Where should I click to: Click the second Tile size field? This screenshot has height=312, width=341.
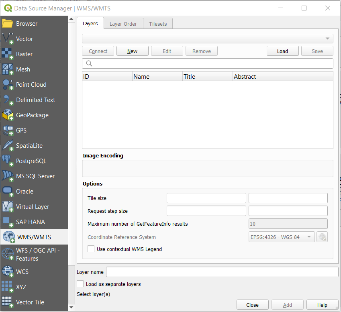(x=288, y=198)
